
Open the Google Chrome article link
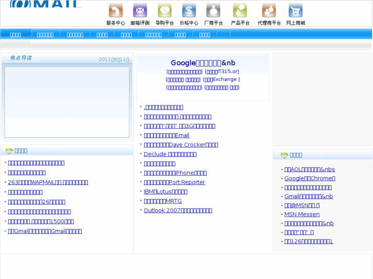(310, 178)
